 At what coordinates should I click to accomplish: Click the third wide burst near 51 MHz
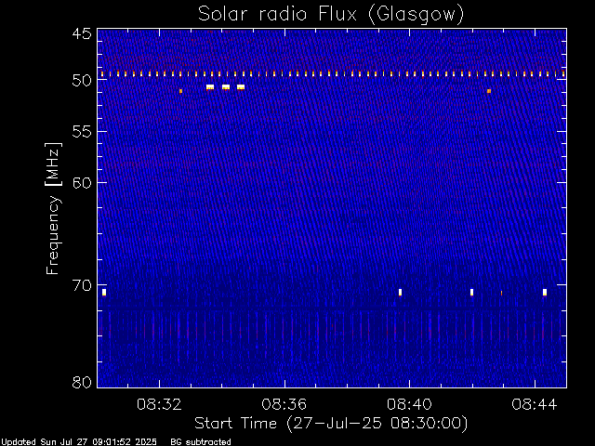tap(241, 87)
